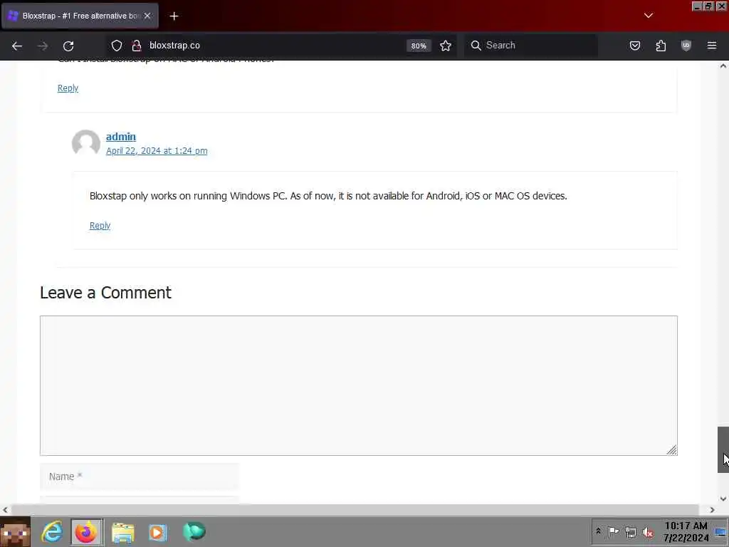Viewport: 729px width, 547px height.
Task: Show hidden tray icons arrow
Action: pyautogui.click(x=598, y=531)
